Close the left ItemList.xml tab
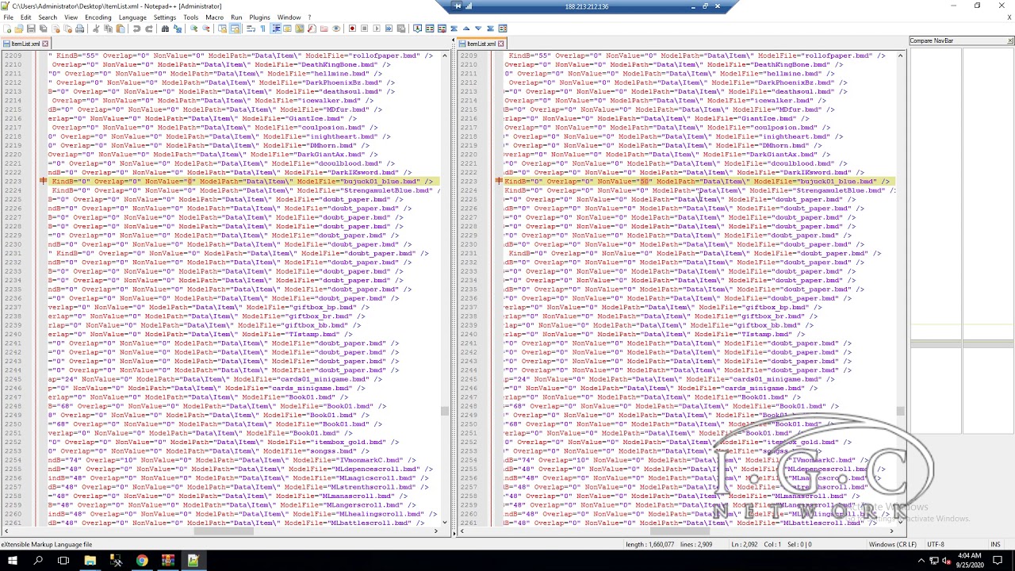Screen dimensions: 1015x571 click(45, 44)
